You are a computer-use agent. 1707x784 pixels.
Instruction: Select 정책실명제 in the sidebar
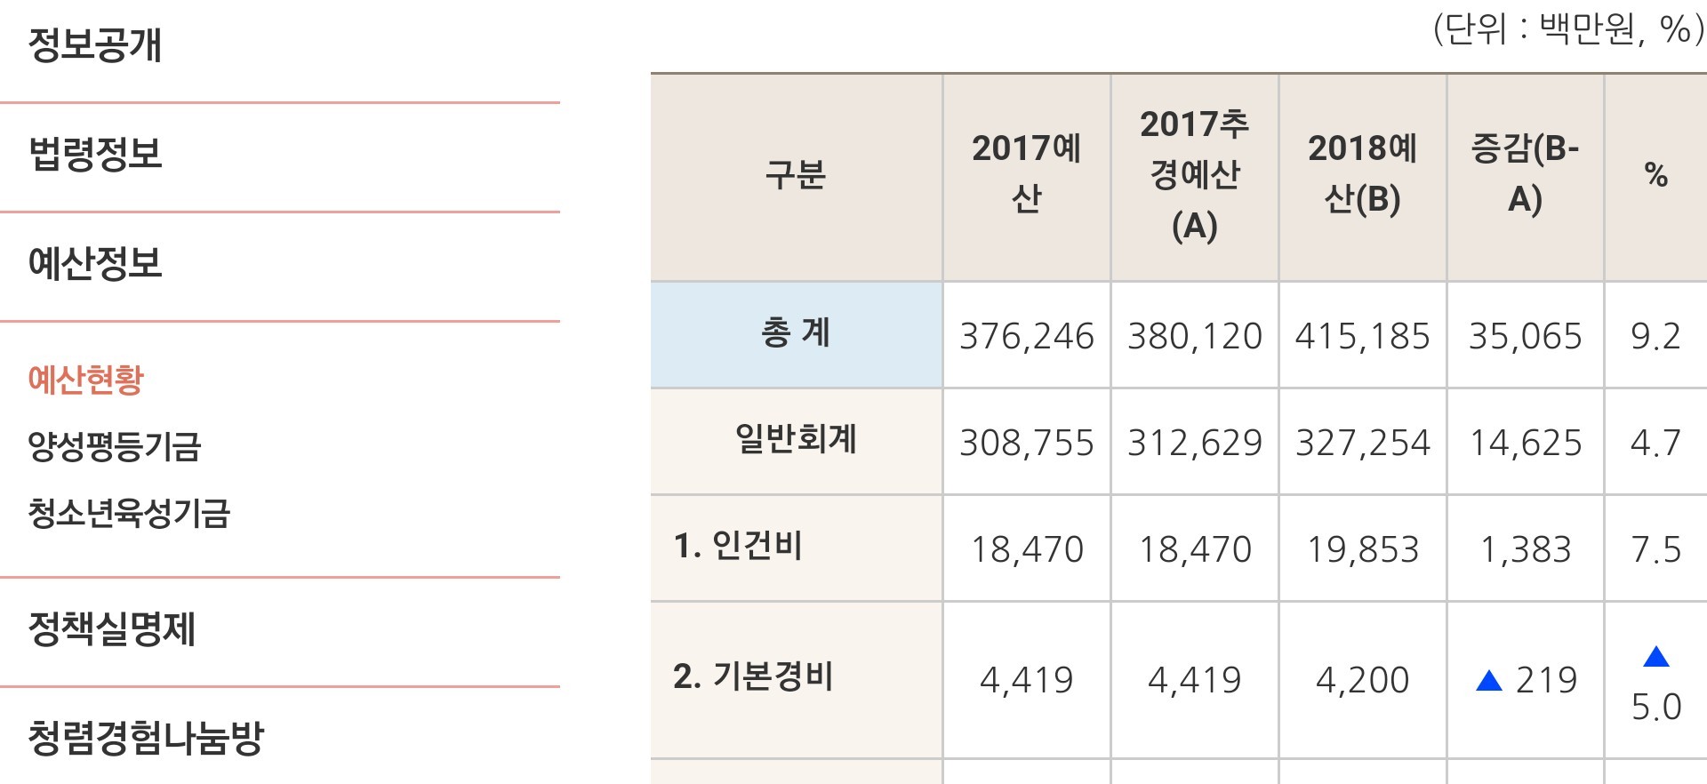[x=112, y=629]
